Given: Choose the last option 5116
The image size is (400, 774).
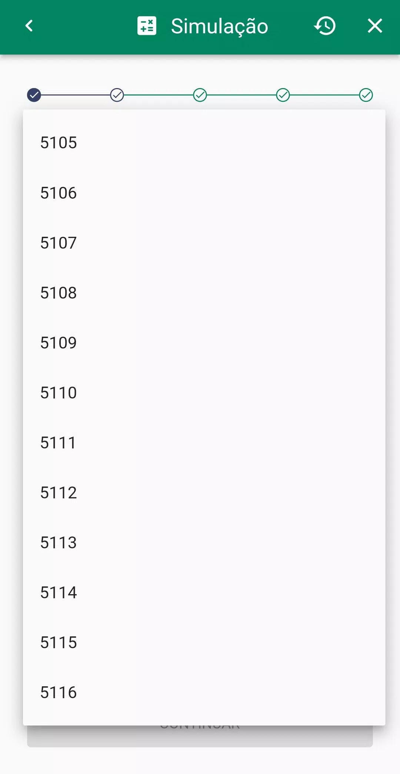Looking at the screenshot, I should [204, 693].
